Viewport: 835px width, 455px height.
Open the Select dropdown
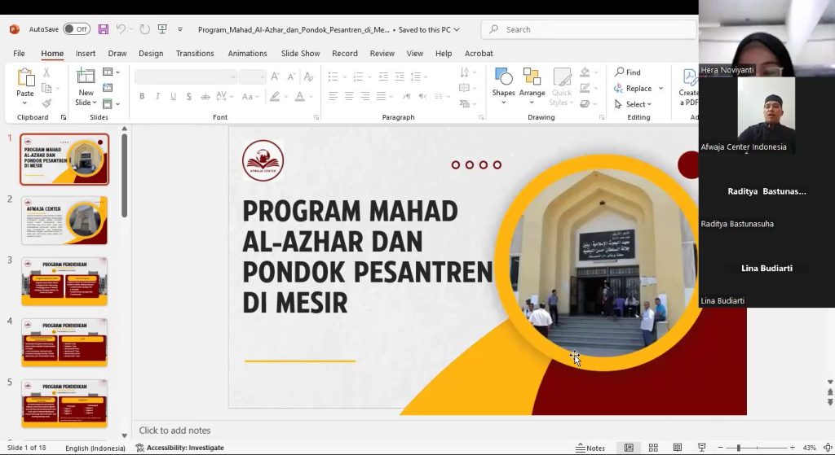(633, 104)
